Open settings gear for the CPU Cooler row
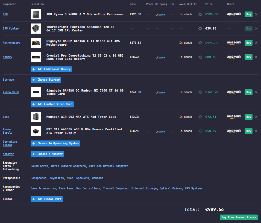Image resolution: width=261 pixels, height=223 pixels. coord(200,28)
